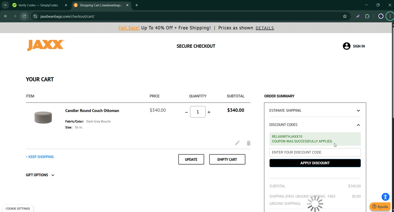Close the Shopping Cart tab
Screen dimensions: 394x212
point(127,5)
